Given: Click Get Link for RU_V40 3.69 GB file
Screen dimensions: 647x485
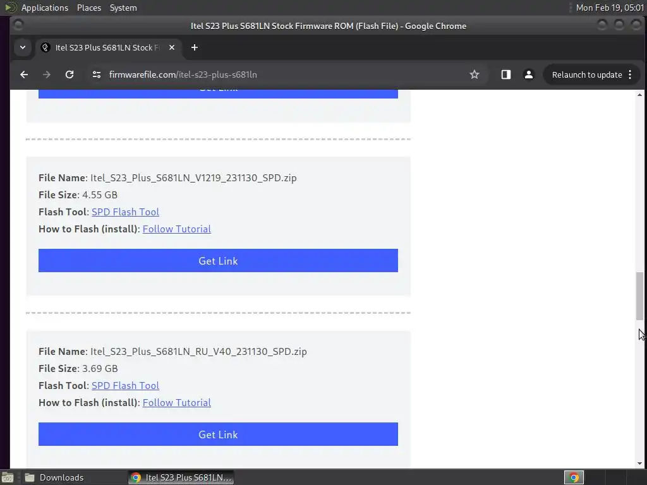Looking at the screenshot, I should 218,434.
